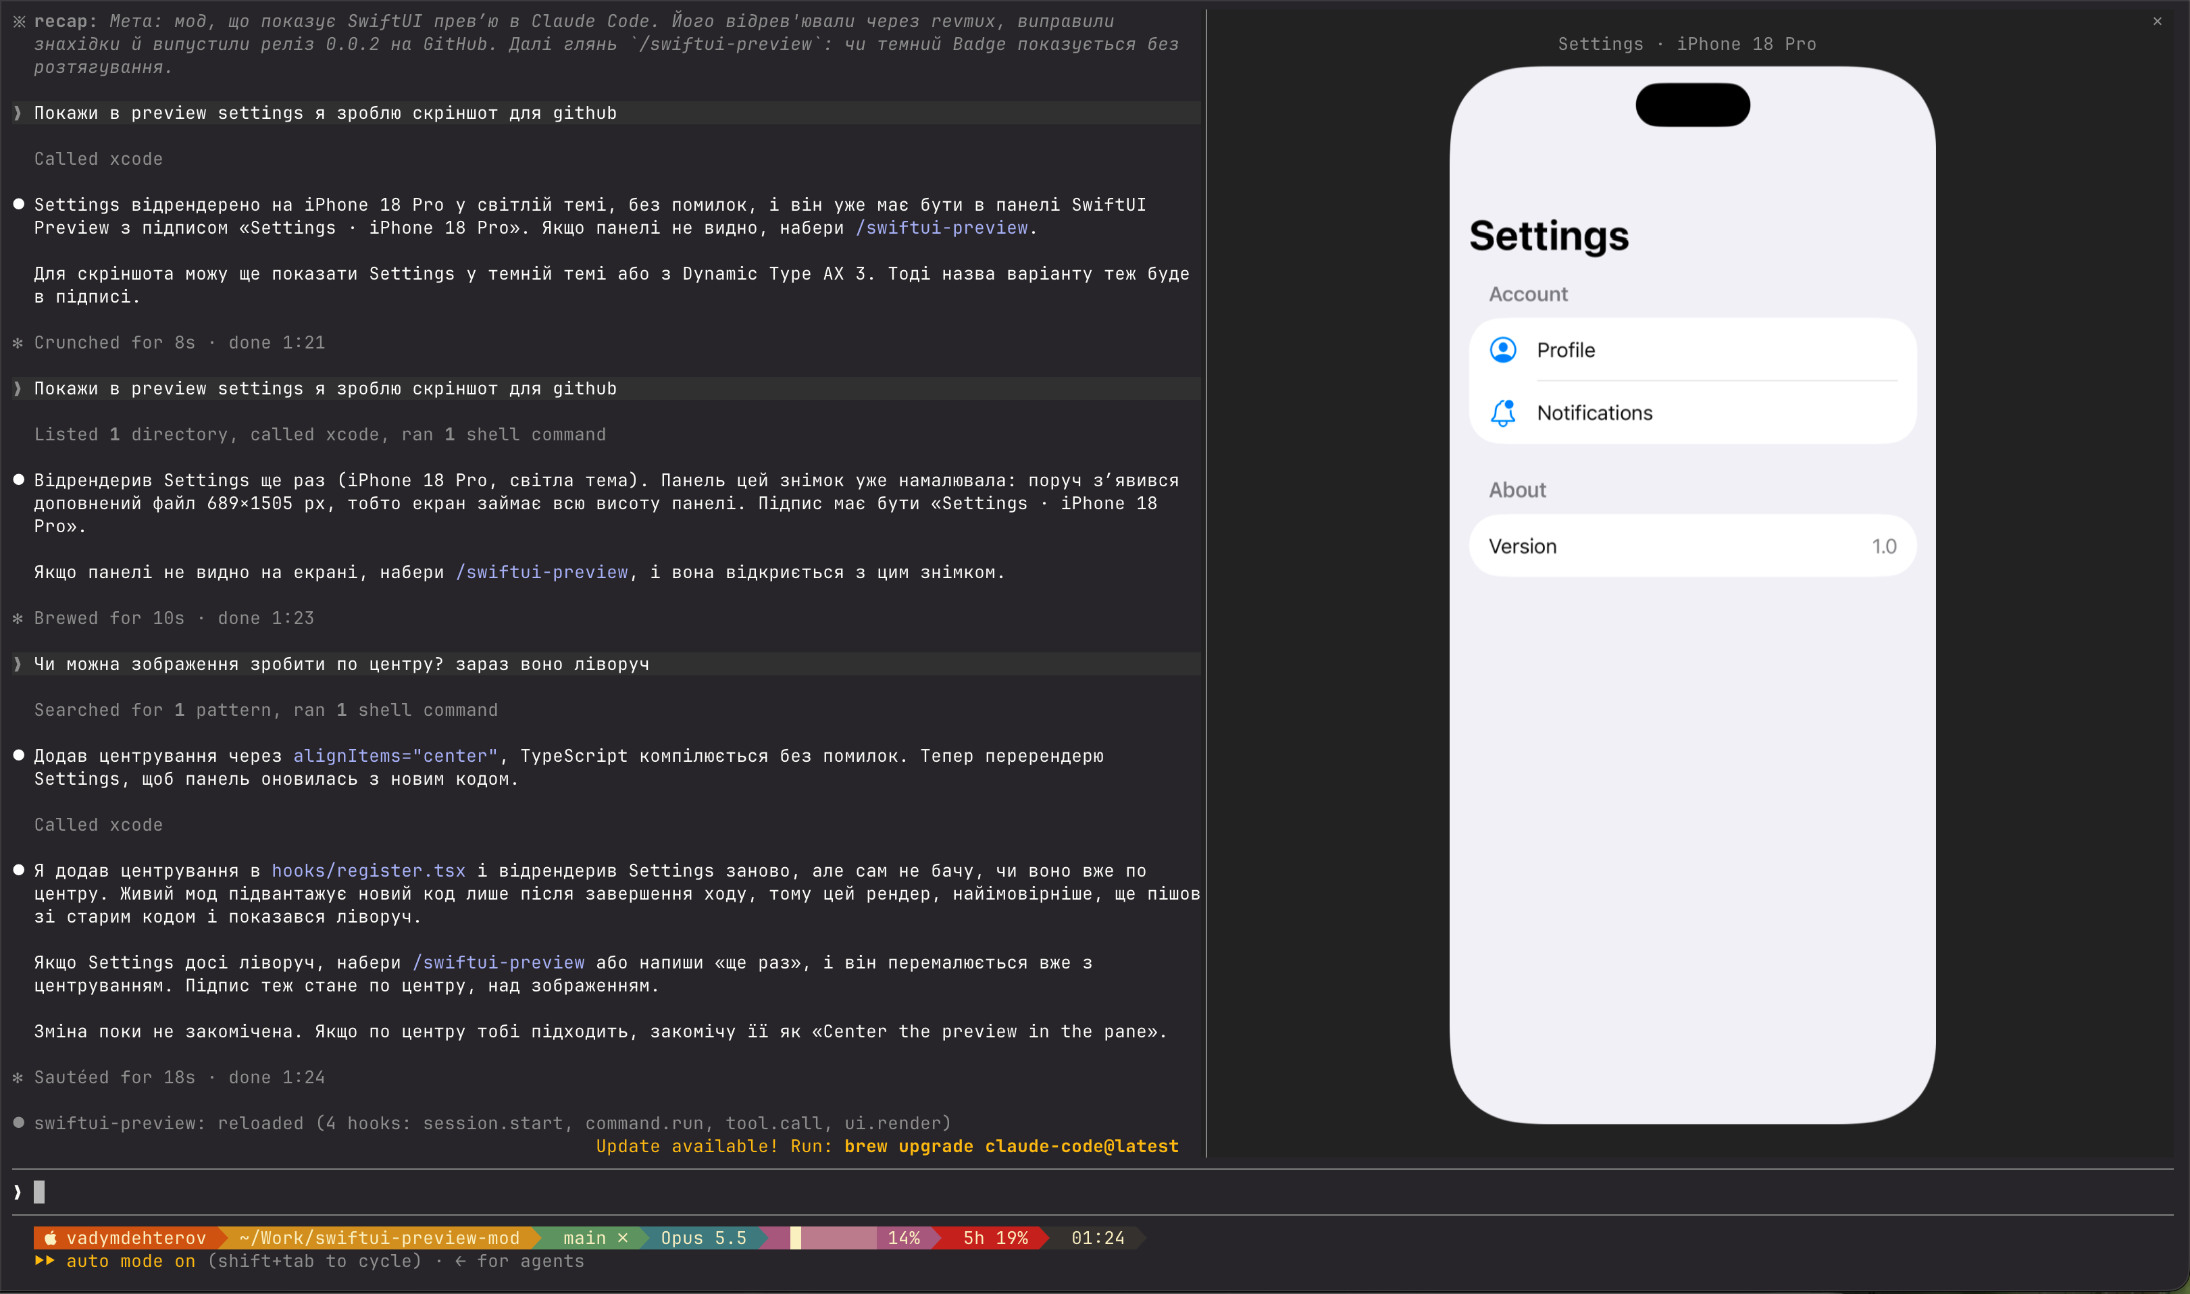Click the alignItems="center" code snippet

395,756
